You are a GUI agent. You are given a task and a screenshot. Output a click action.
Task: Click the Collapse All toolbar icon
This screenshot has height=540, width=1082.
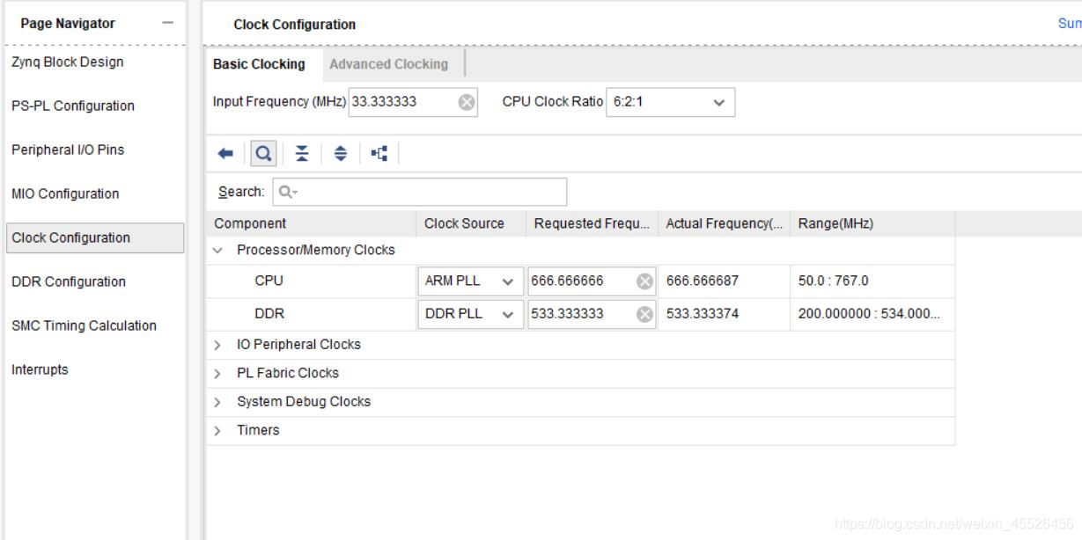(302, 154)
